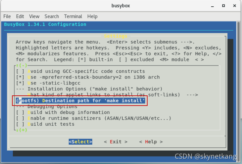
Task: Click the BusyBox 1.34.1 Configuration title
Action: pos(45,24)
